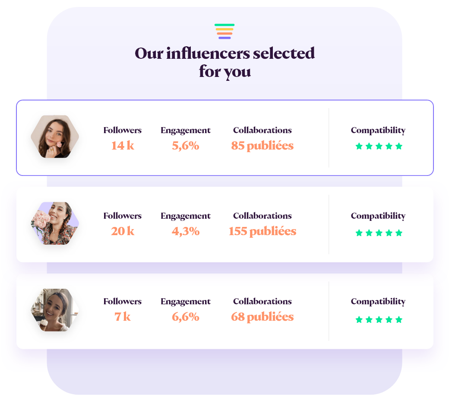Select the 4,3% engagement value
Screen dimensions: 449x402
tap(186, 231)
